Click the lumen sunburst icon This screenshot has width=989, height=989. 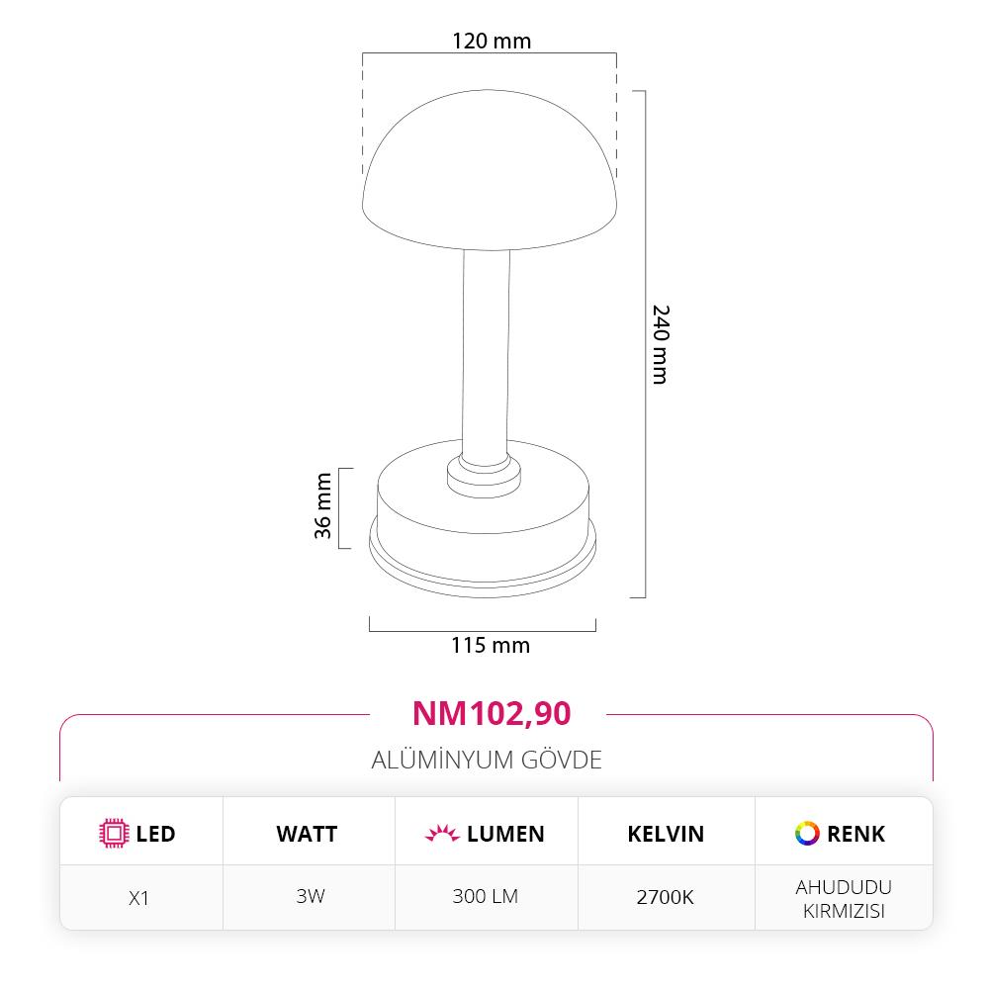point(442,834)
